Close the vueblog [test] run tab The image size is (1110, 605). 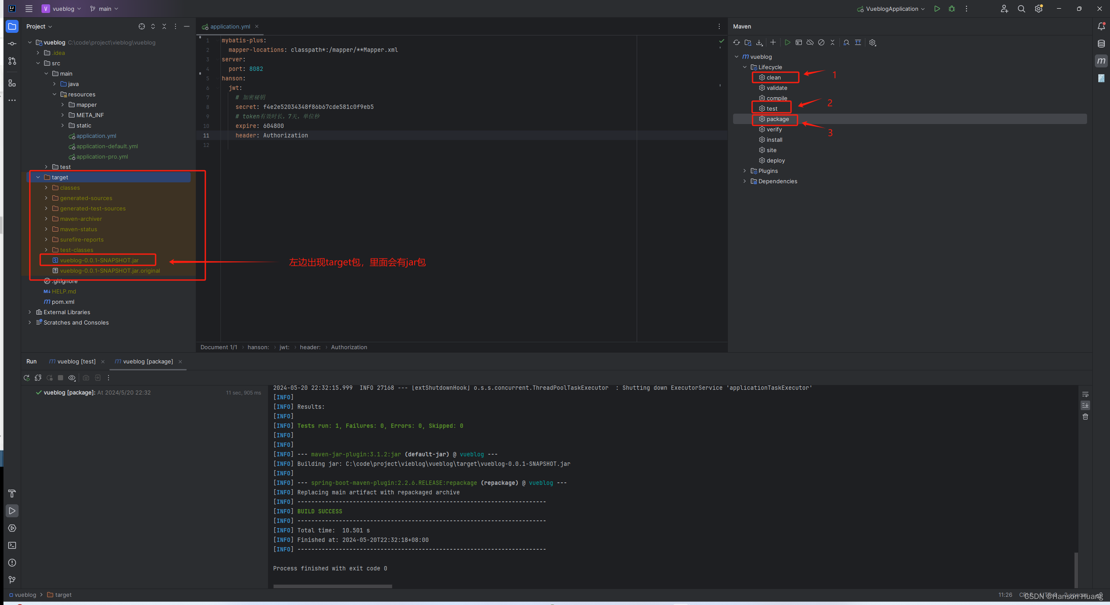click(x=103, y=362)
